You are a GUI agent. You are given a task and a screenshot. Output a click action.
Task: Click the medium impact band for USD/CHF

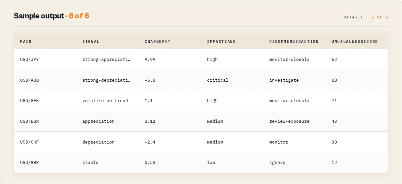(215, 142)
